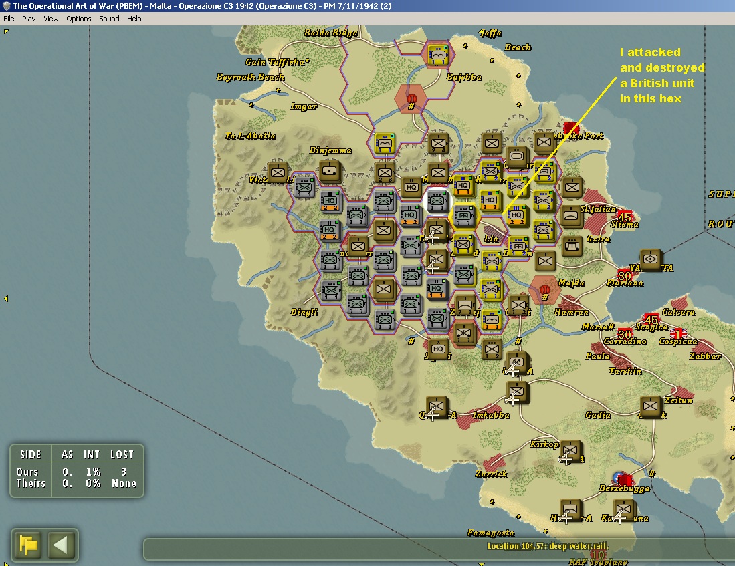Viewport: 735px width, 566px height.
Task: Click the Imgar map label
Action: pos(304,107)
